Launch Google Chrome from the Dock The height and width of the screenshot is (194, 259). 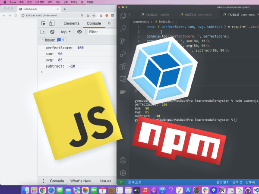pos(42,190)
